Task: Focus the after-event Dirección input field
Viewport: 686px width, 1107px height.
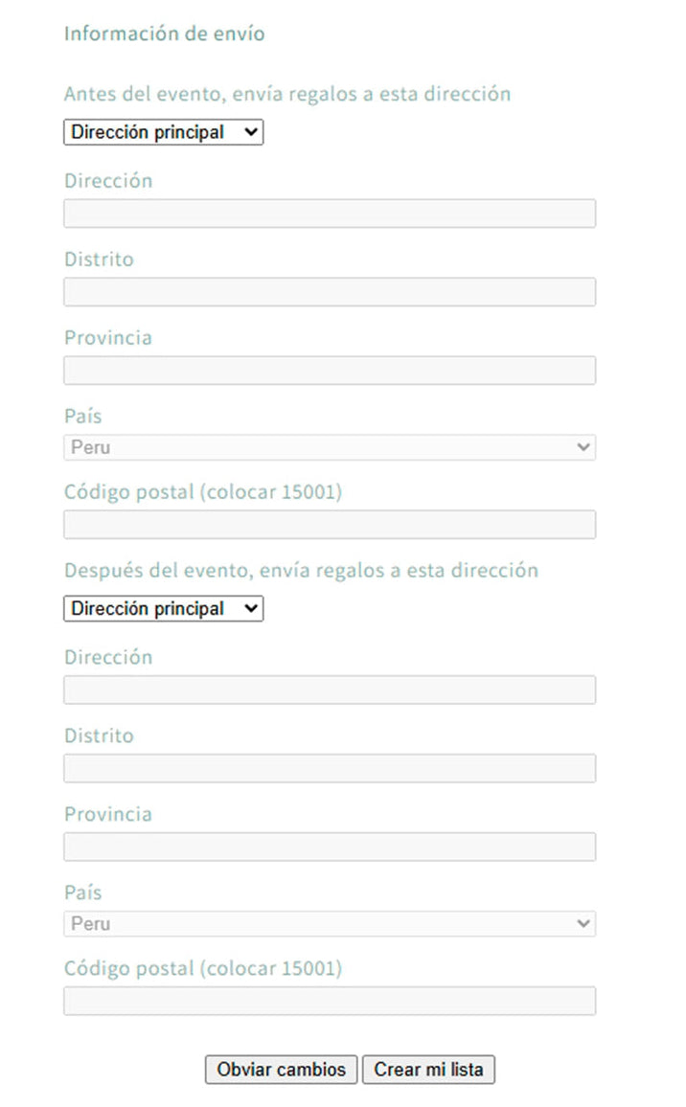Action: coord(329,690)
